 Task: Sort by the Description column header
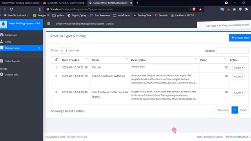pyautogui.click(x=164, y=60)
